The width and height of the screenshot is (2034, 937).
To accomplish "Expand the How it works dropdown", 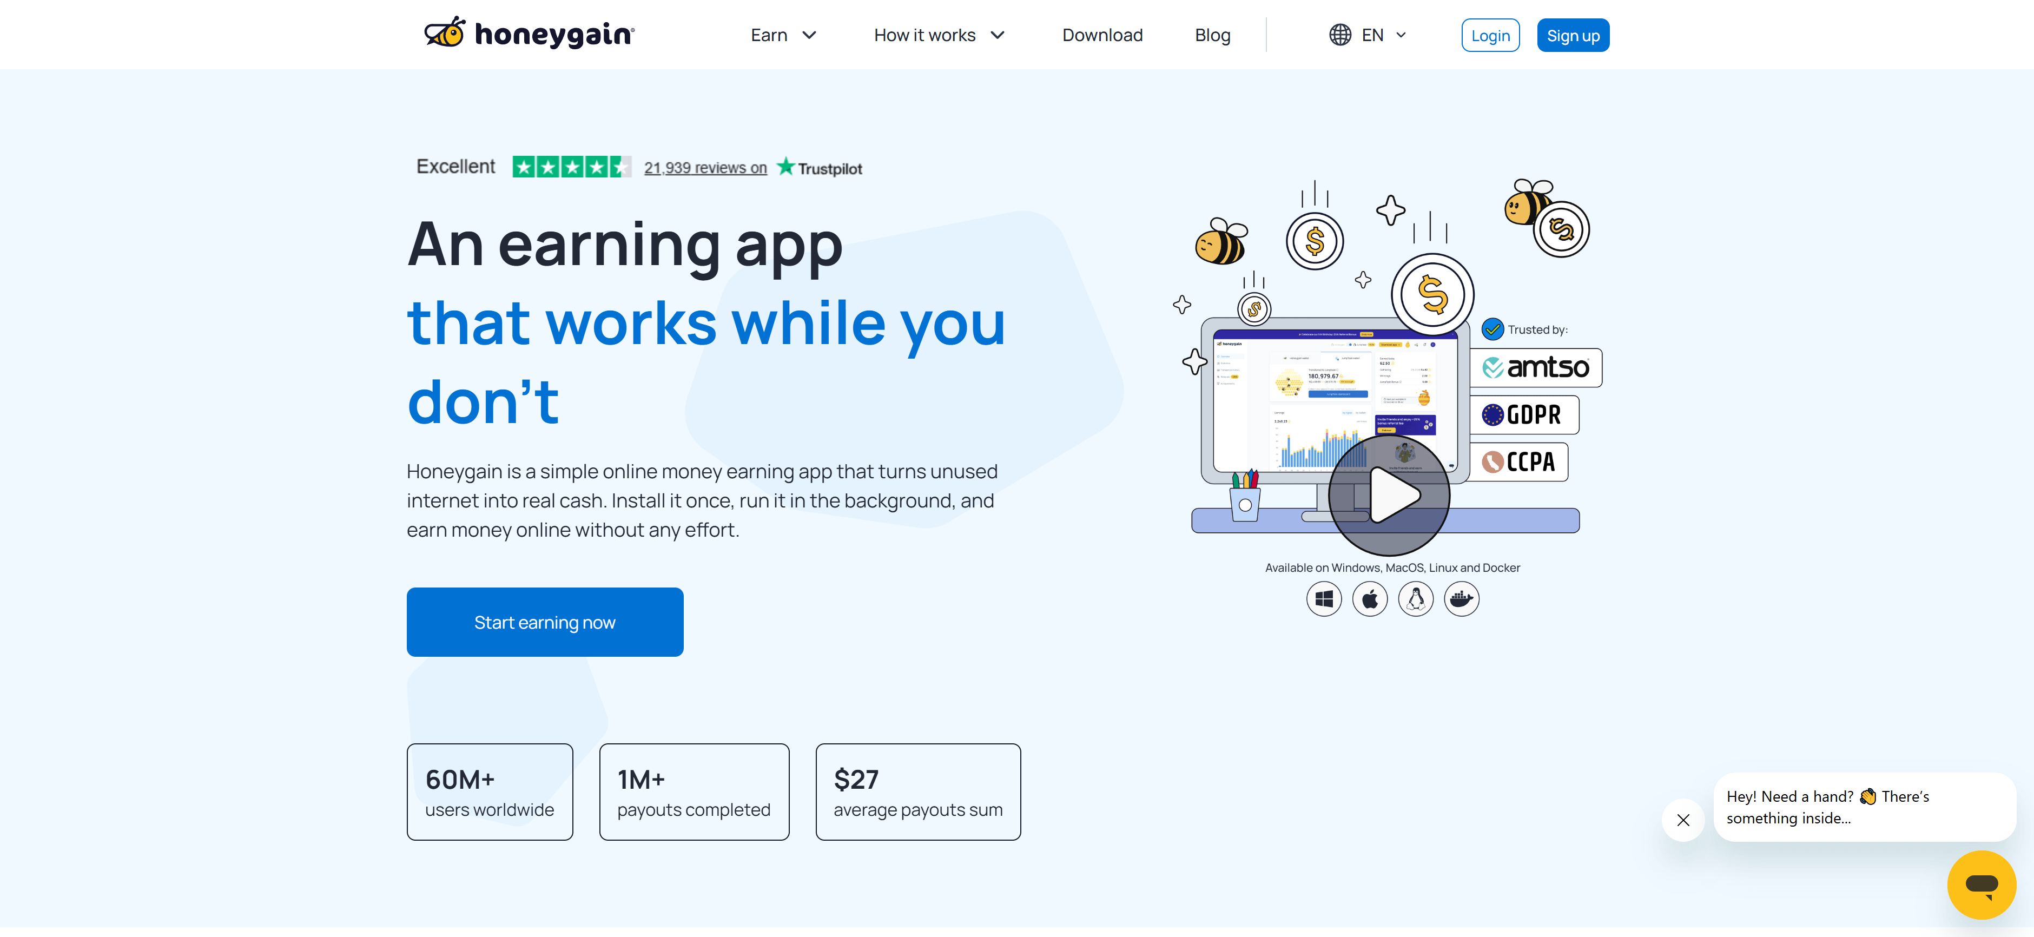I will (939, 35).
